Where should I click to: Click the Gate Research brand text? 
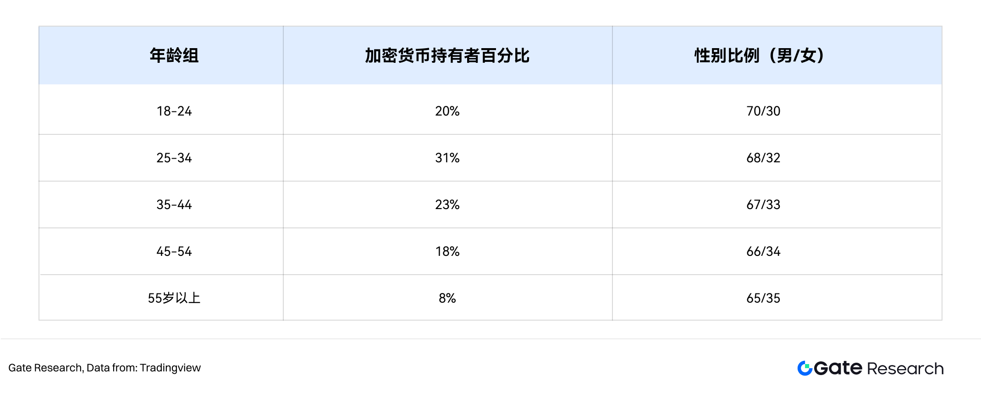[x=879, y=368]
